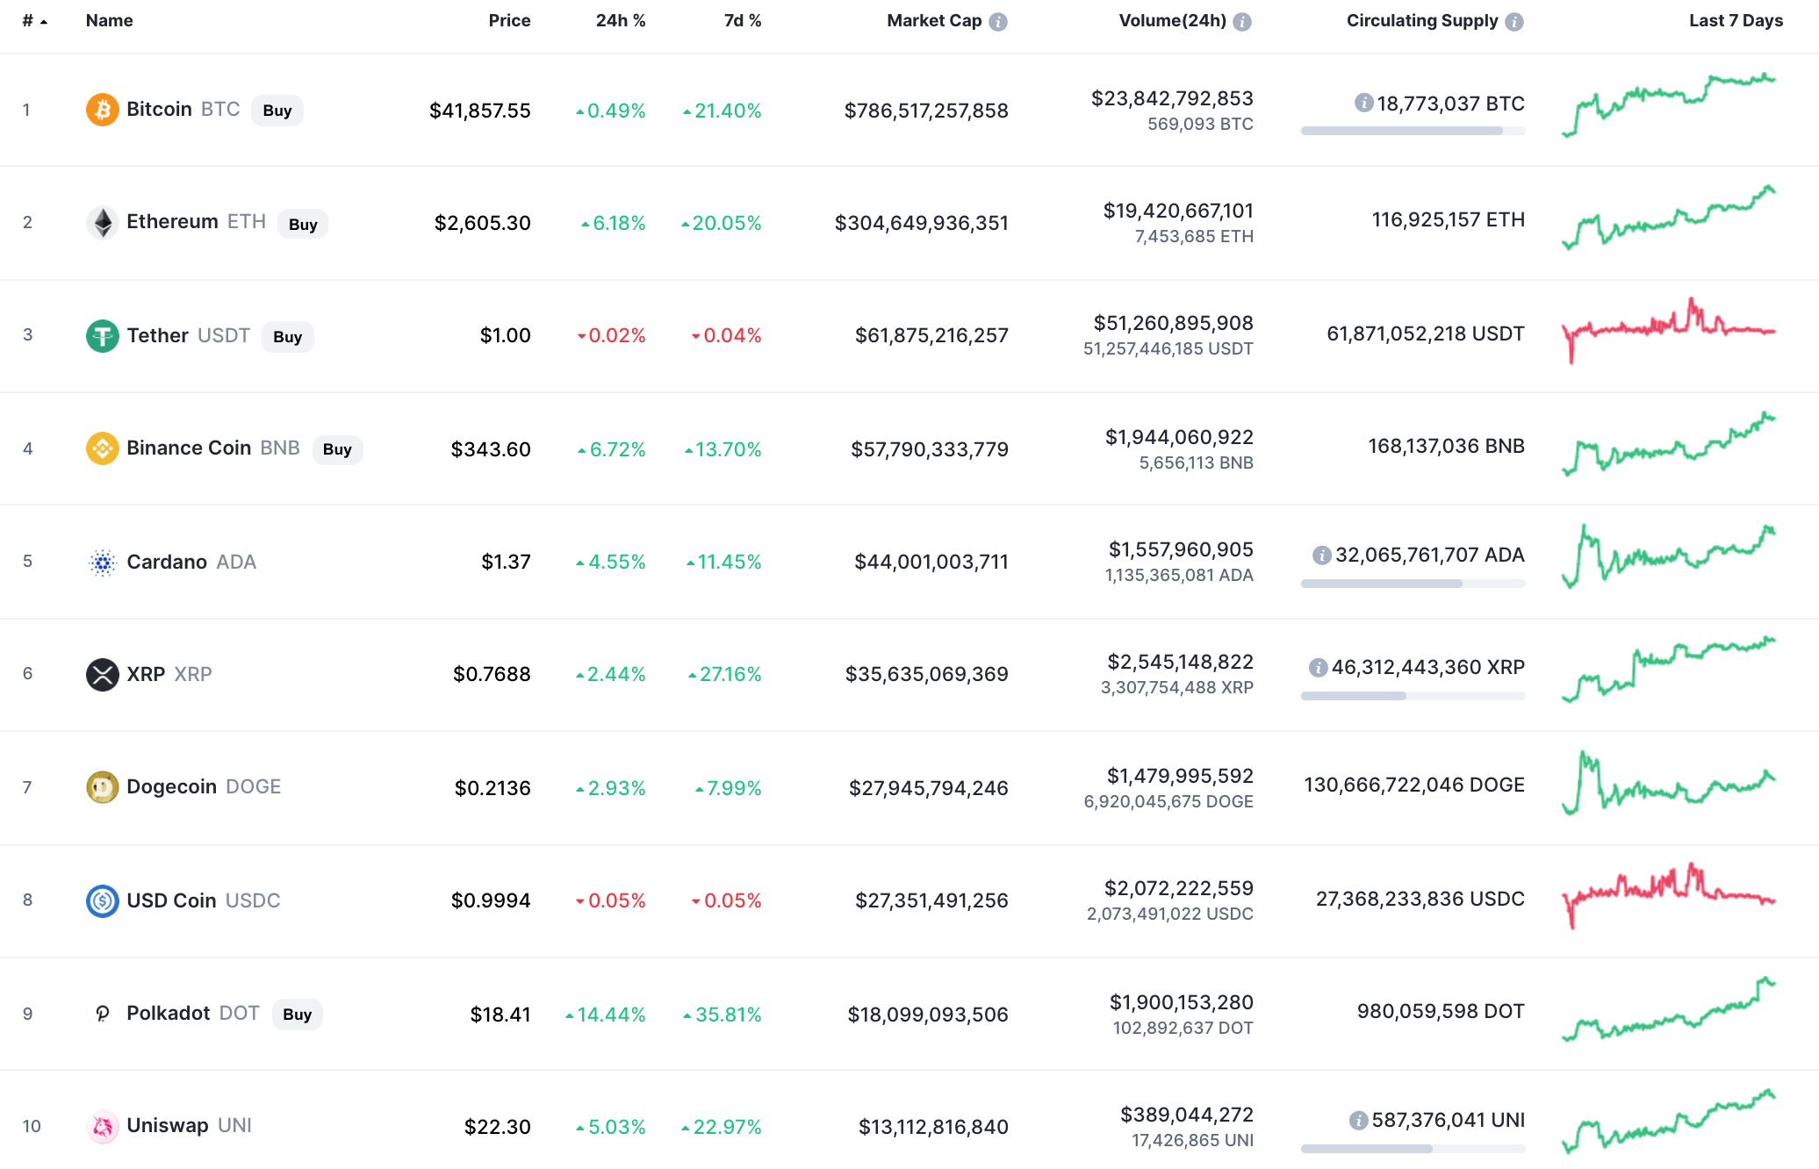Screen dimensions: 1819x1169
Task: Open Dogecoin 7-day sparkline chart
Action: 1668,783
